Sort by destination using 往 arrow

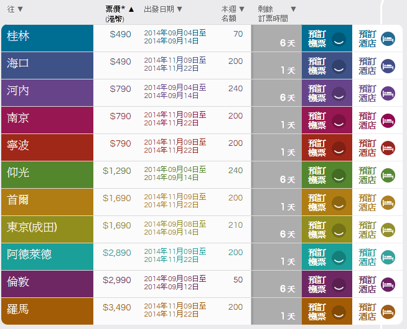pos(20,9)
